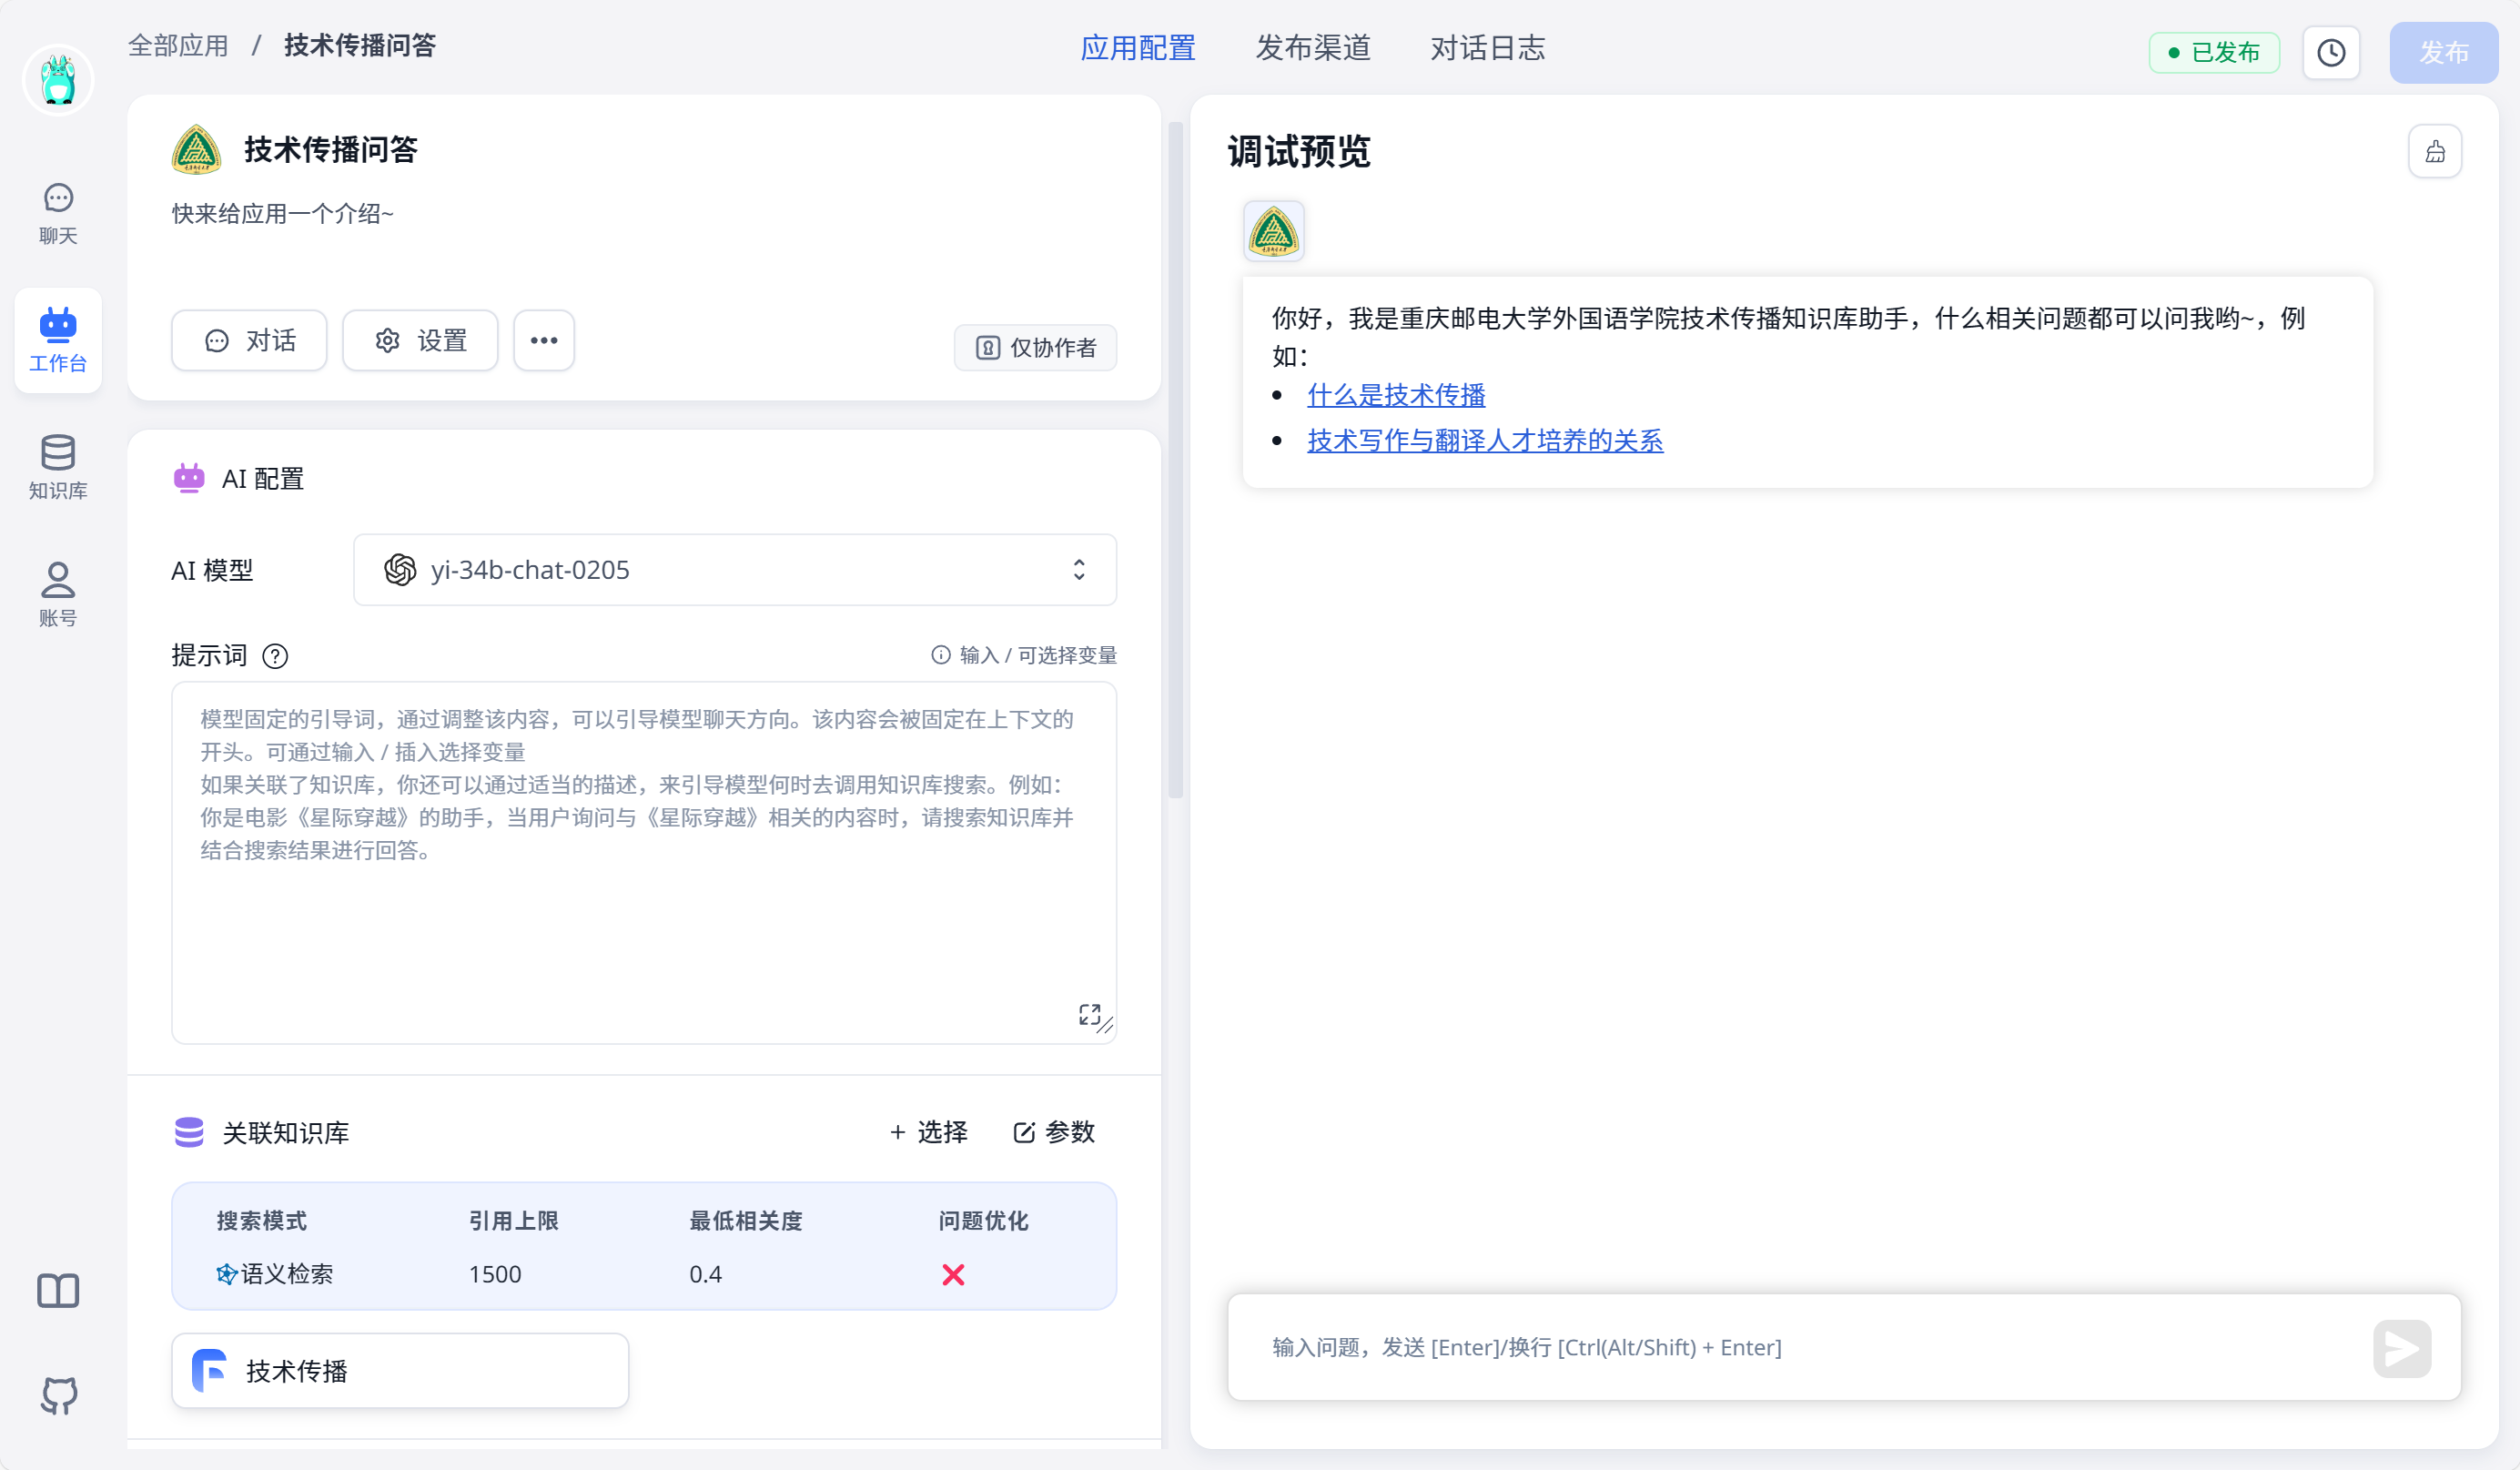Click the prompt help question mark icon
Viewport: 2520px width, 1470px height.
tap(275, 656)
